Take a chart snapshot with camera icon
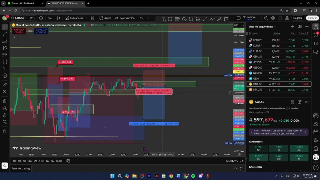This screenshot has height=180, width=320. [287, 18]
